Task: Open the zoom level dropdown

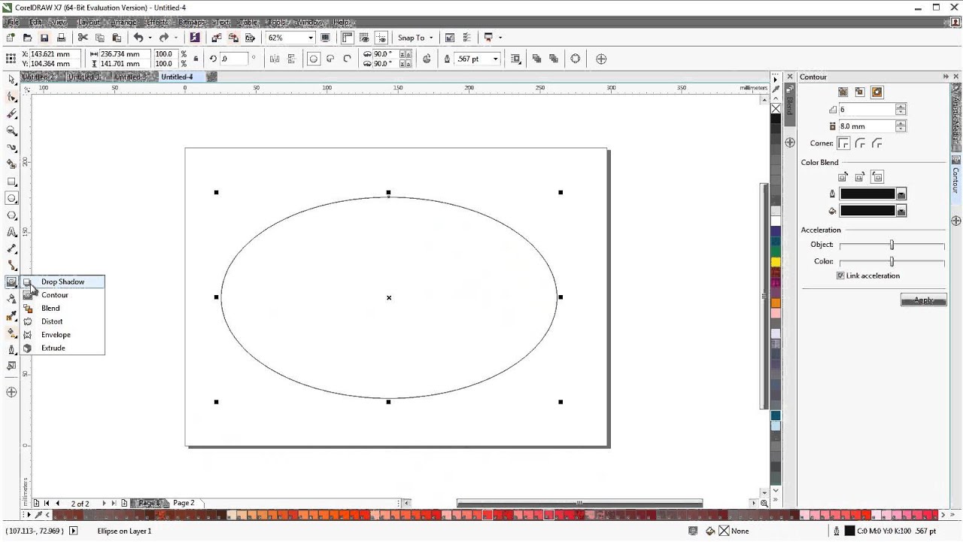Action: pos(311,38)
